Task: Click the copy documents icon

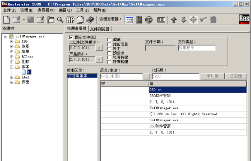Action: [x=81, y=20]
